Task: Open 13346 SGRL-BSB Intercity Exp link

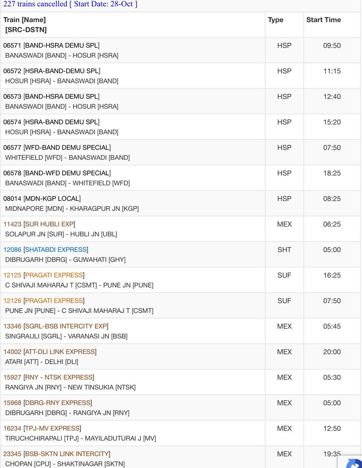Action: 56,326
